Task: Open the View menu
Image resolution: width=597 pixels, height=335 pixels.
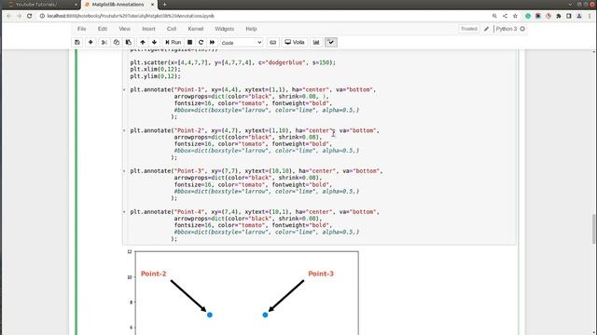Action: click(124, 29)
